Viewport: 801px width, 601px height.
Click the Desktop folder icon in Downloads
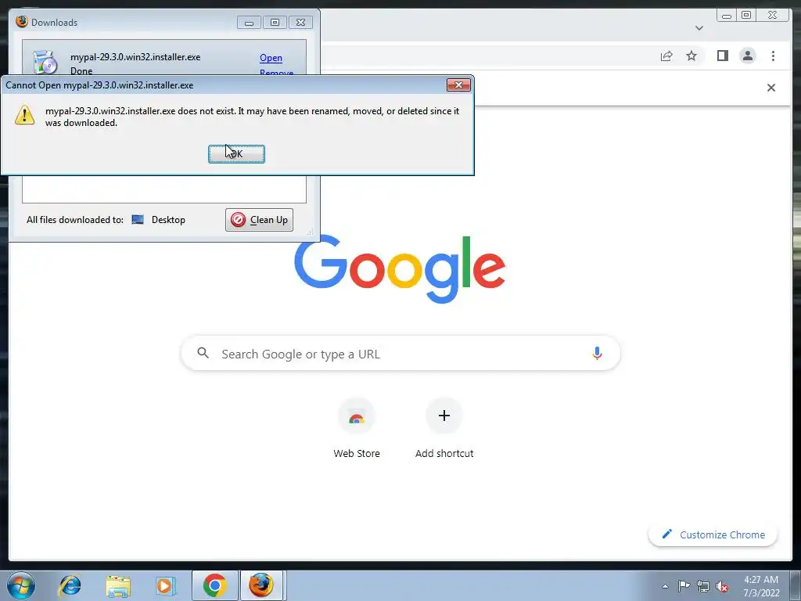tap(138, 220)
